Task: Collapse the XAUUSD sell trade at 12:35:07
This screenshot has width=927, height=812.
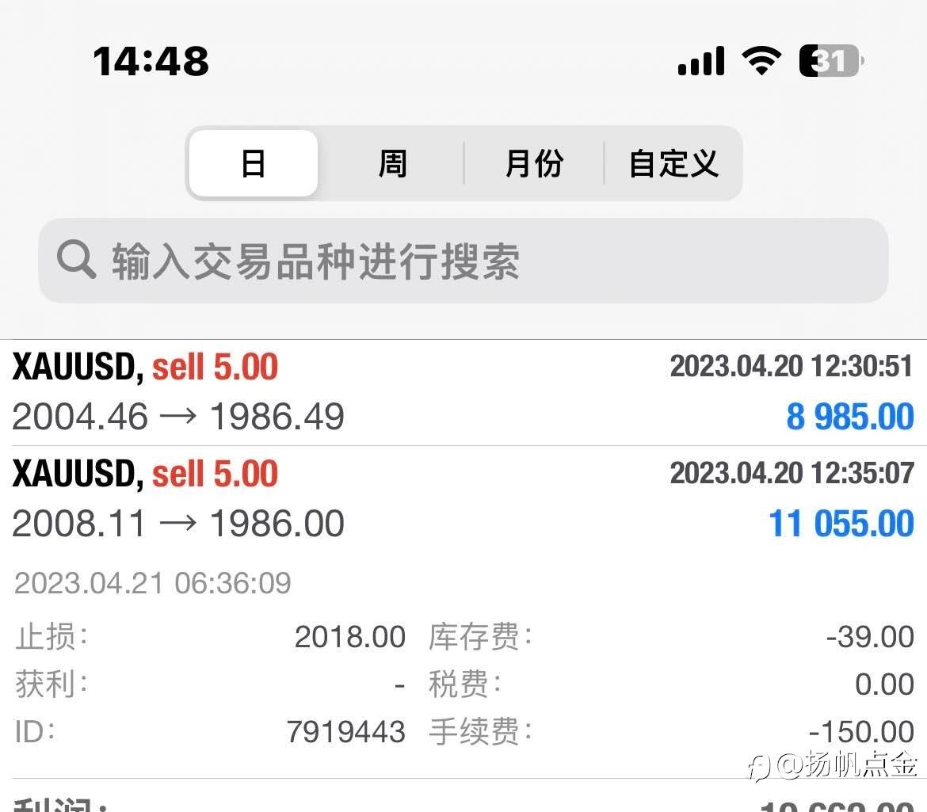Action: [x=463, y=499]
